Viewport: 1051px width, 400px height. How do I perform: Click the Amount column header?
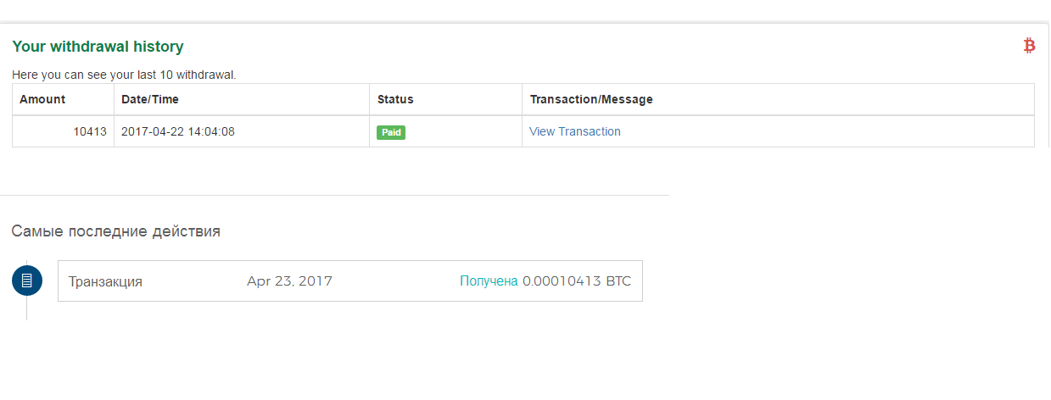(x=42, y=99)
